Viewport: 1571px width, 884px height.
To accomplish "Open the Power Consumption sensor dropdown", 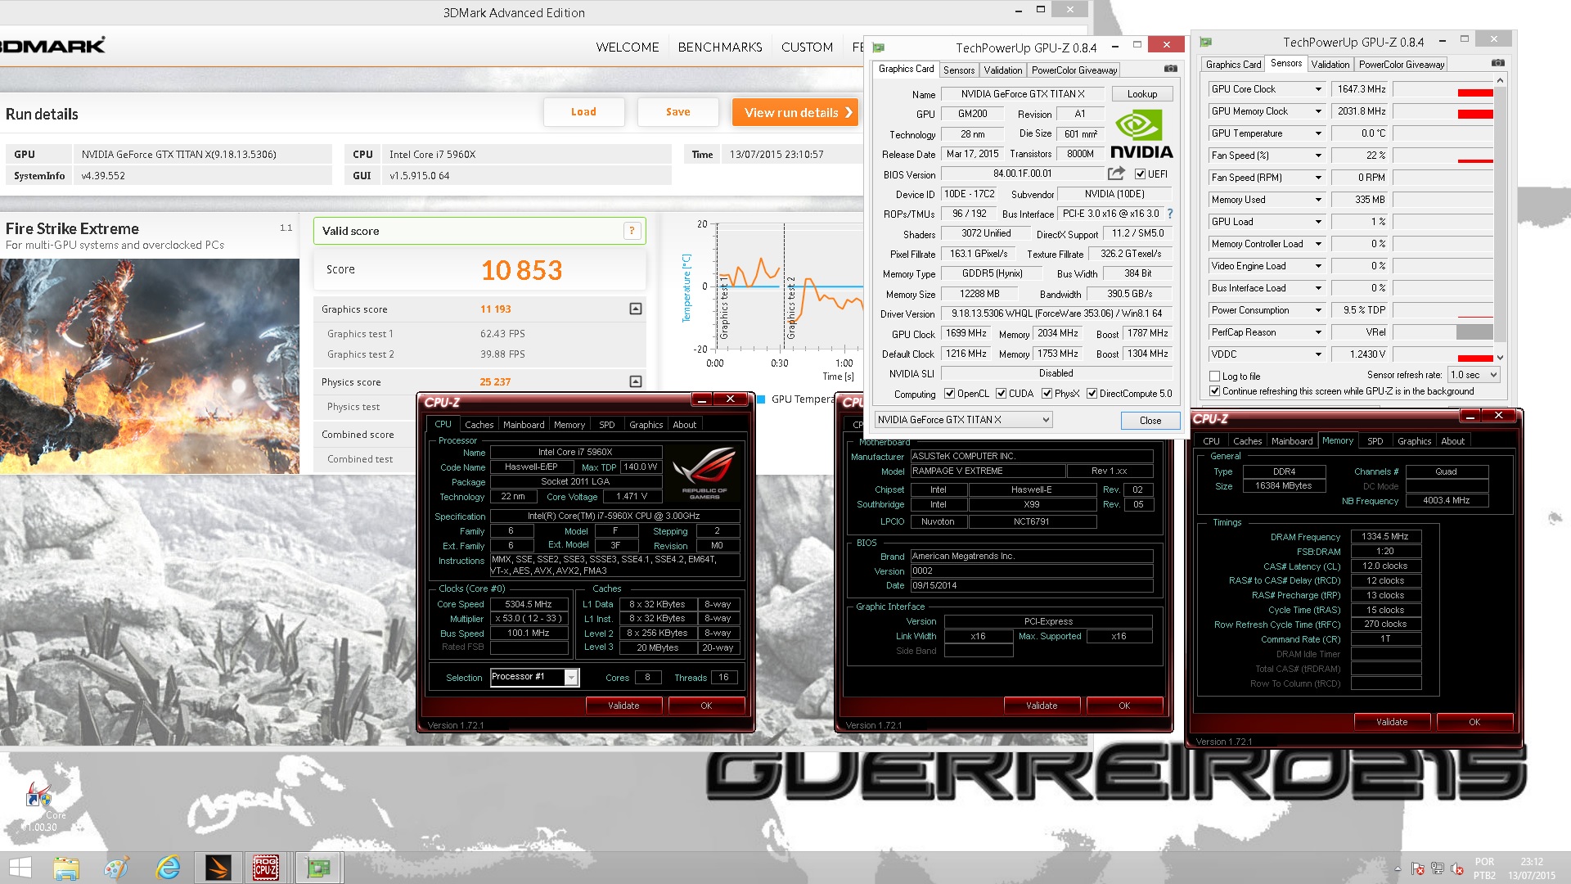I will tap(1318, 310).
